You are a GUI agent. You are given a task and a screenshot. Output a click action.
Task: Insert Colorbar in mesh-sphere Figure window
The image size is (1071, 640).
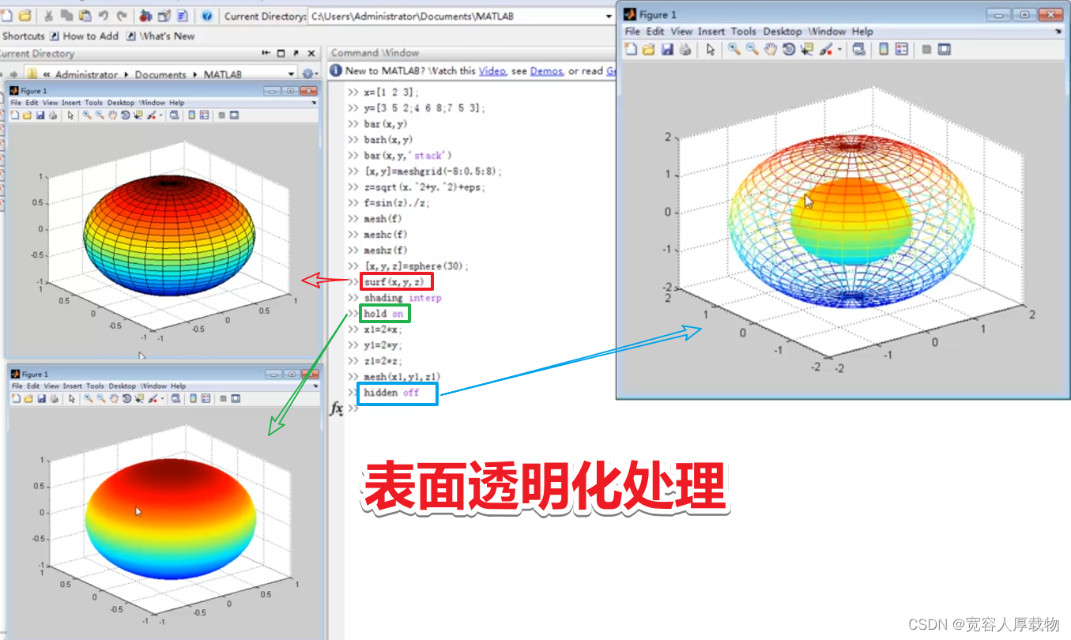pos(884,49)
